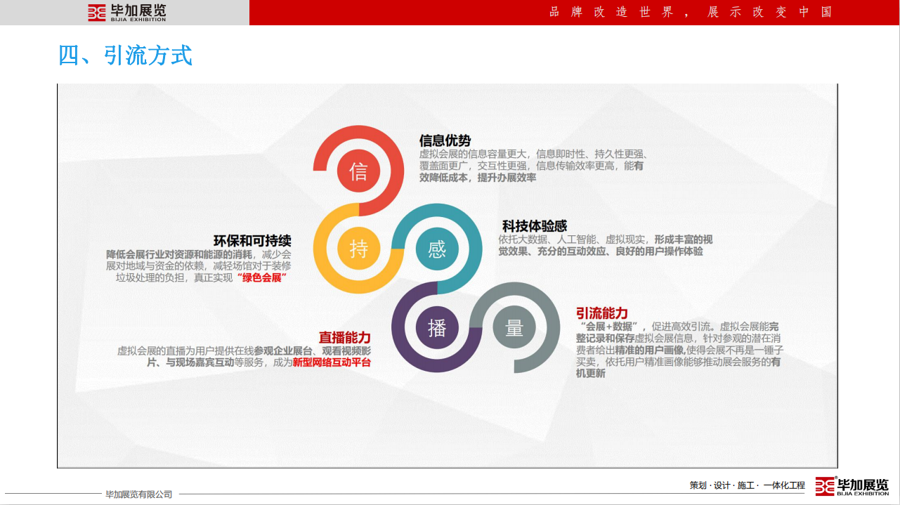900x505 pixels.
Task: Click the footer text 毕加展览有限公司
Action: [x=139, y=494]
